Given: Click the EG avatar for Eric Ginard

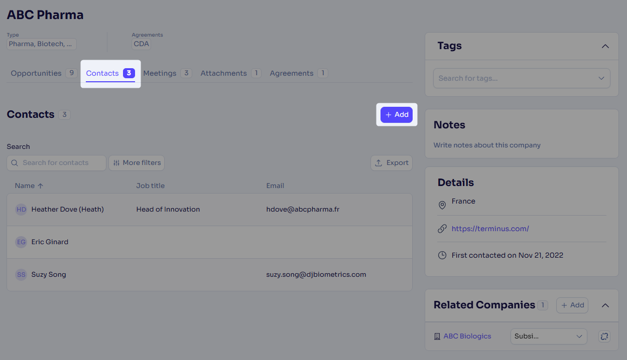Looking at the screenshot, I should click(x=21, y=242).
